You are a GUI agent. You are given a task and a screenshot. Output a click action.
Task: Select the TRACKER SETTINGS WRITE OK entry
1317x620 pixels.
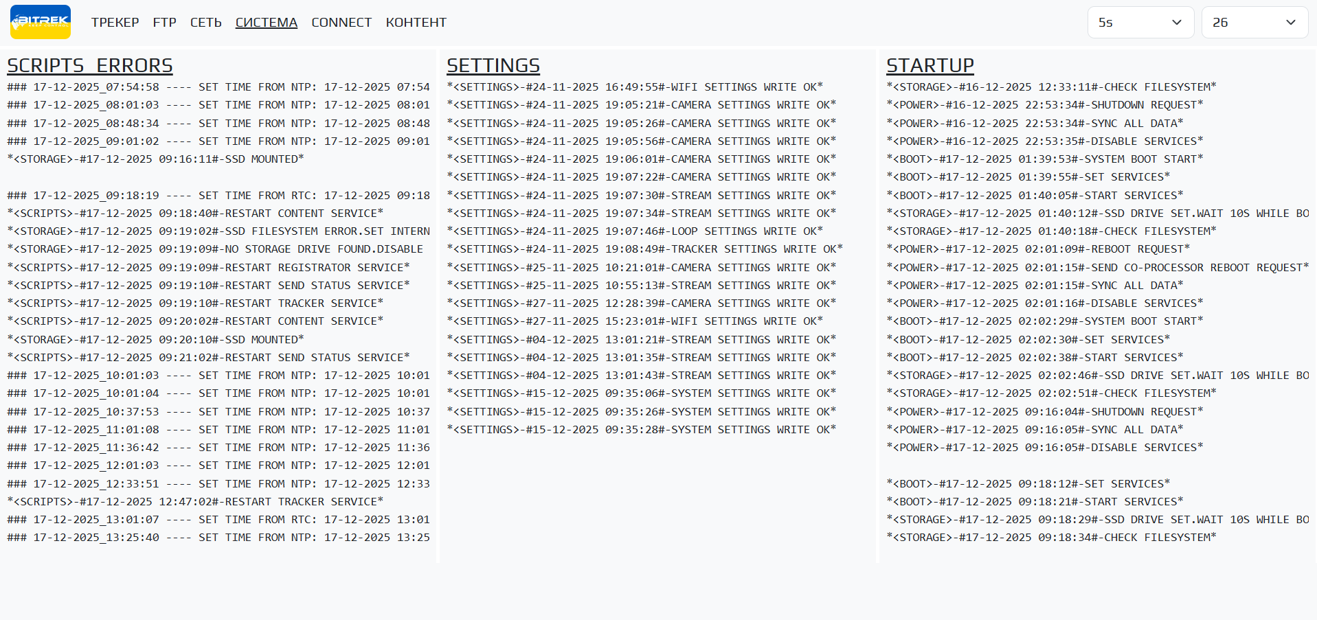(644, 249)
